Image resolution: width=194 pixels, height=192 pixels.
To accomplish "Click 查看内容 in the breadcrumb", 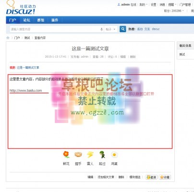I will tap(40, 38).
